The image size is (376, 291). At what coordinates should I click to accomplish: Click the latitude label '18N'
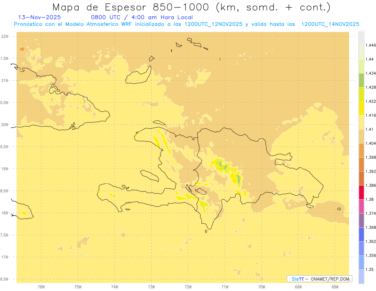[x=4, y=213]
